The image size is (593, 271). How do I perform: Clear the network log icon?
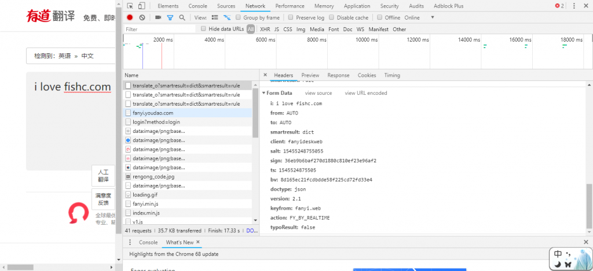click(142, 17)
